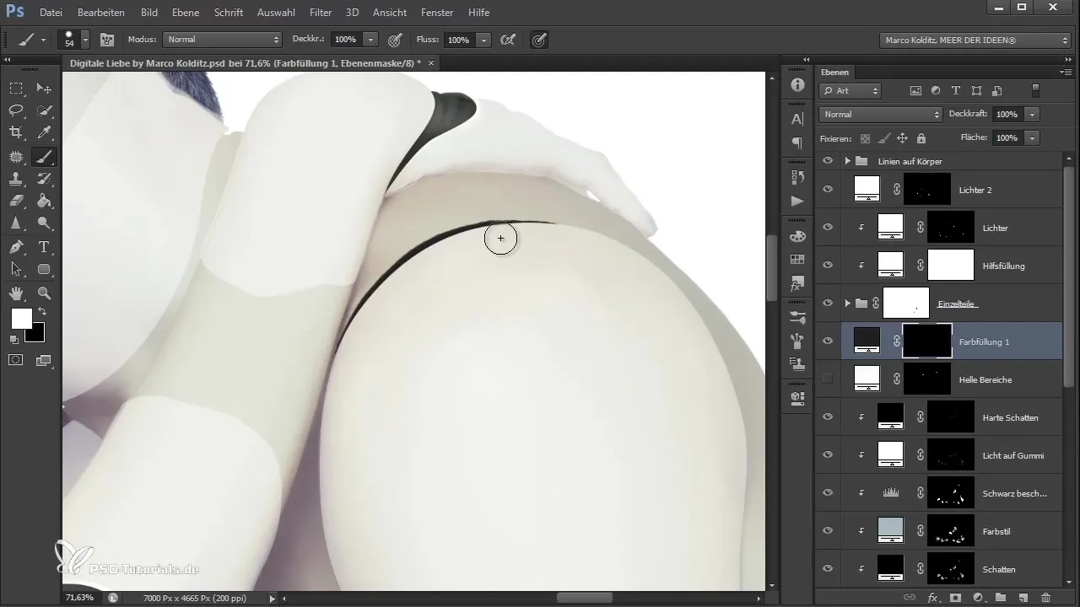Viewport: 1080px width, 607px height.
Task: Open the Datei menu
Action: pyautogui.click(x=51, y=13)
